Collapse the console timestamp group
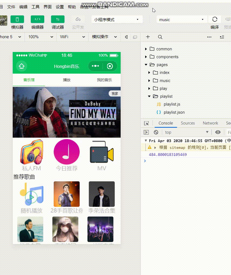 (x=146, y=141)
